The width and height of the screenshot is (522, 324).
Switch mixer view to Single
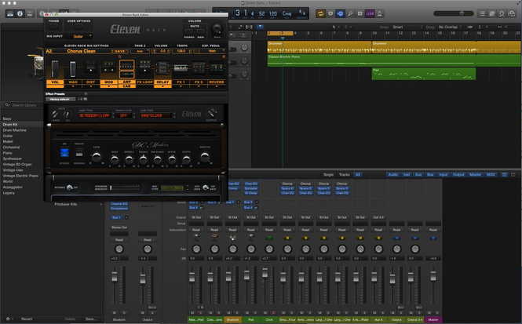pos(328,175)
